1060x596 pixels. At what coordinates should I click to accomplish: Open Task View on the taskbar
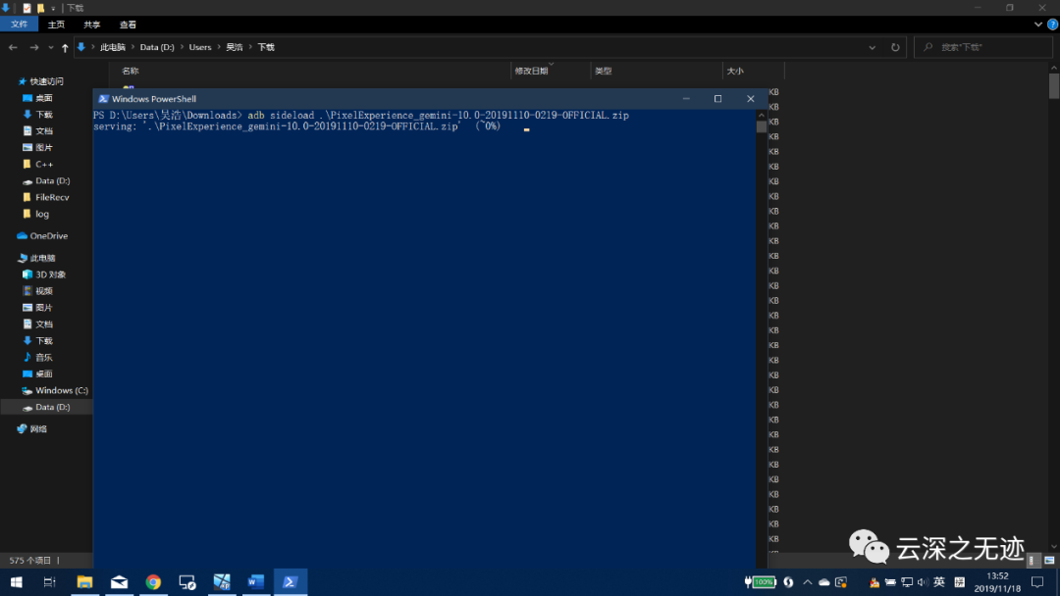point(50,582)
